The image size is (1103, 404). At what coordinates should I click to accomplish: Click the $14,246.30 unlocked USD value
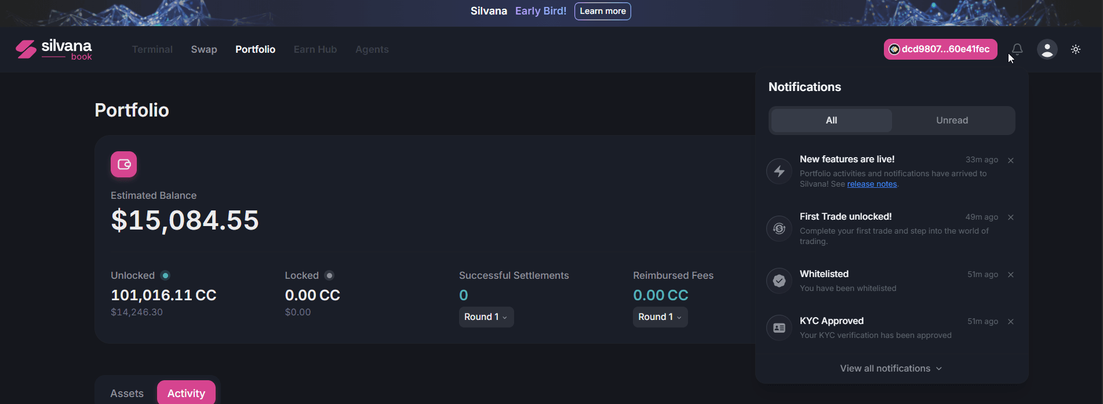tap(137, 312)
